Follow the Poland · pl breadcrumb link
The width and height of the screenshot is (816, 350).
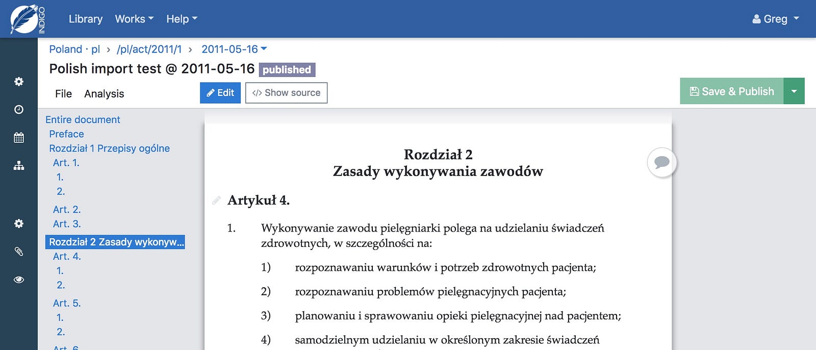coord(74,49)
